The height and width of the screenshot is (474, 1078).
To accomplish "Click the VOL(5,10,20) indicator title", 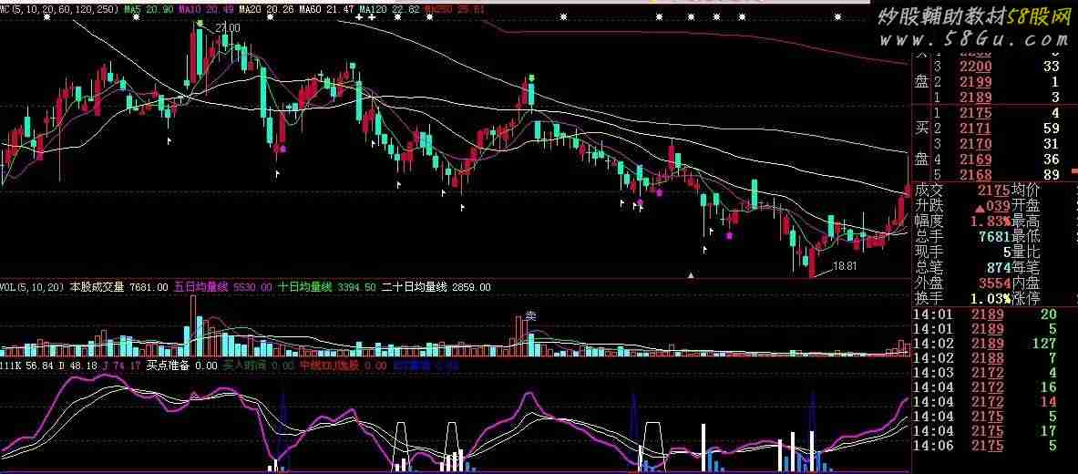I will (x=32, y=286).
